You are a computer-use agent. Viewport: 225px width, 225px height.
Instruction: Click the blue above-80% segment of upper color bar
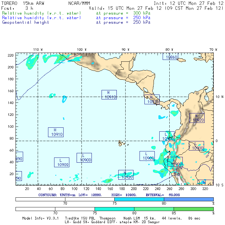[189, 199]
